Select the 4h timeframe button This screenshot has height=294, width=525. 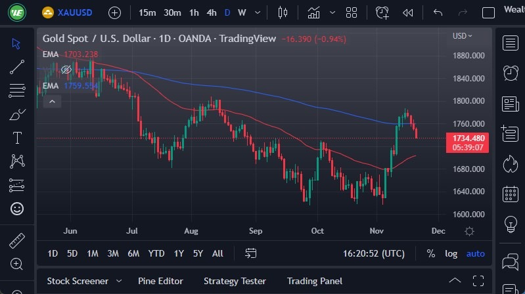point(212,12)
